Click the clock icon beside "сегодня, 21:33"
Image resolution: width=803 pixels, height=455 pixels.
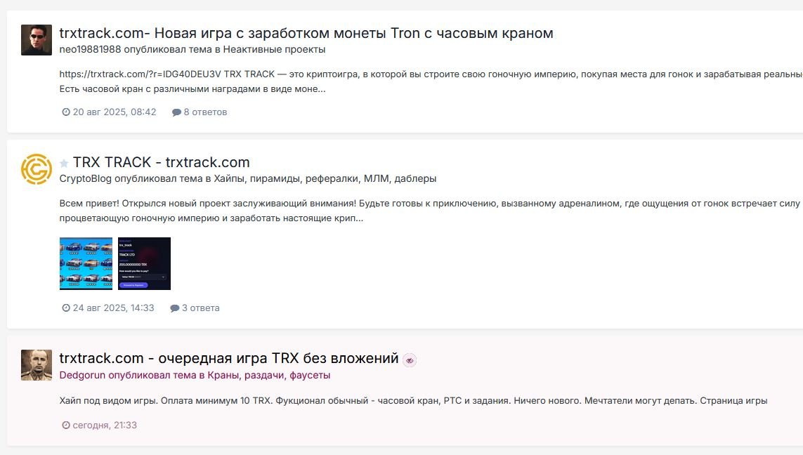[x=66, y=426]
